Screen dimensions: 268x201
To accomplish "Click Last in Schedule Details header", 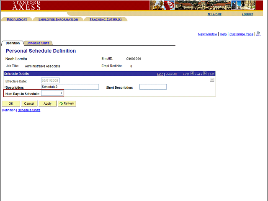I will (x=211, y=74).
